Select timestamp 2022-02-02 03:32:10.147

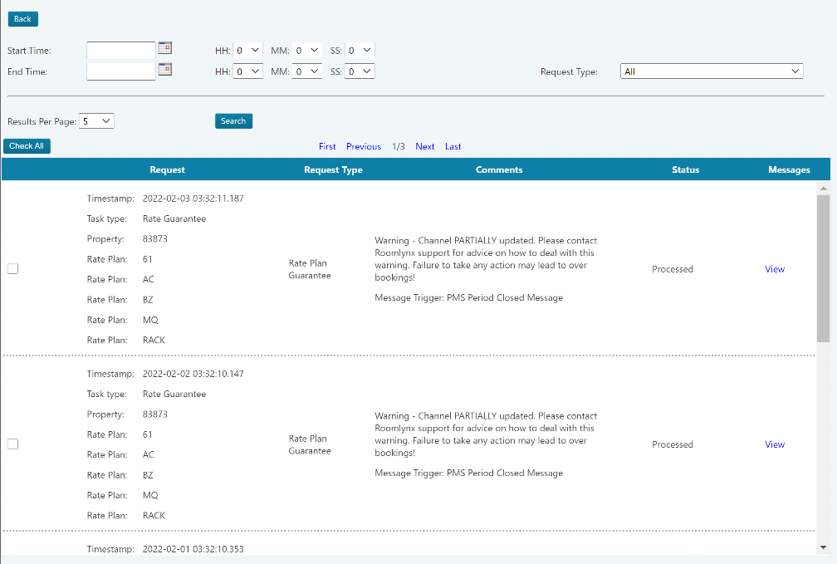click(193, 374)
